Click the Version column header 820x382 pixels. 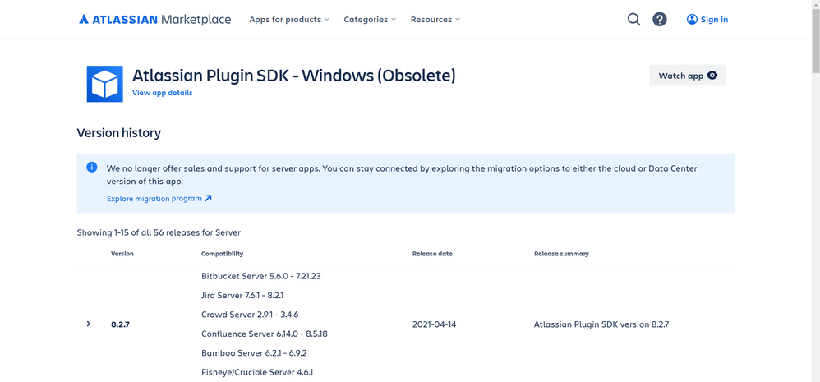122,254
